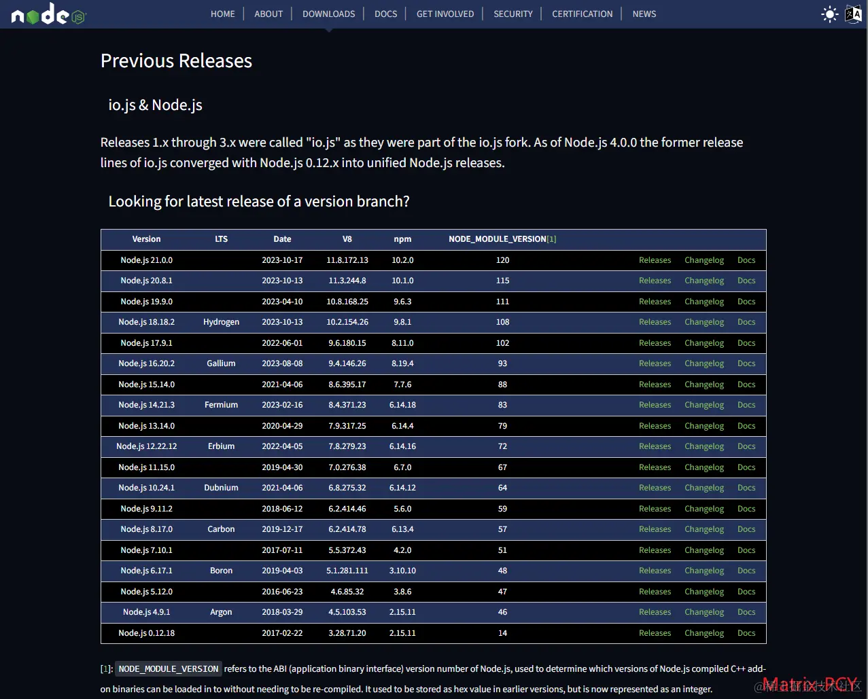Screen dimensions: 868x699
Task: Click the 'Node.js 21.0.0' version cell
Action: (146, 260)
